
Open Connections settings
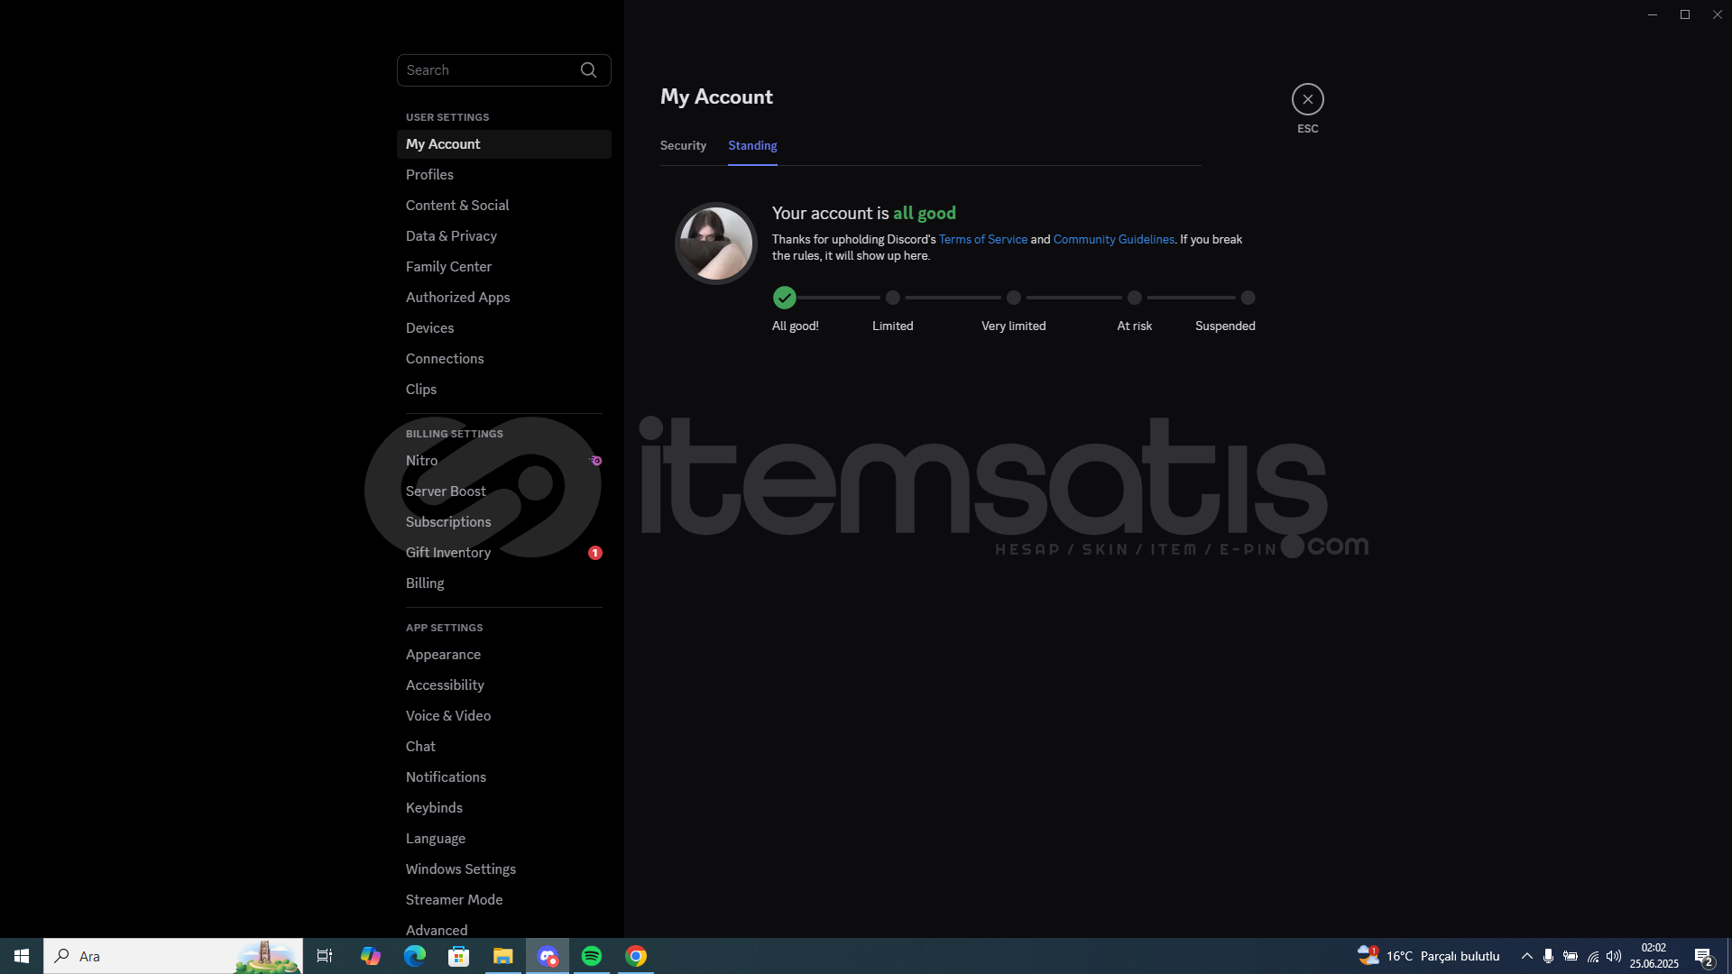503,359
